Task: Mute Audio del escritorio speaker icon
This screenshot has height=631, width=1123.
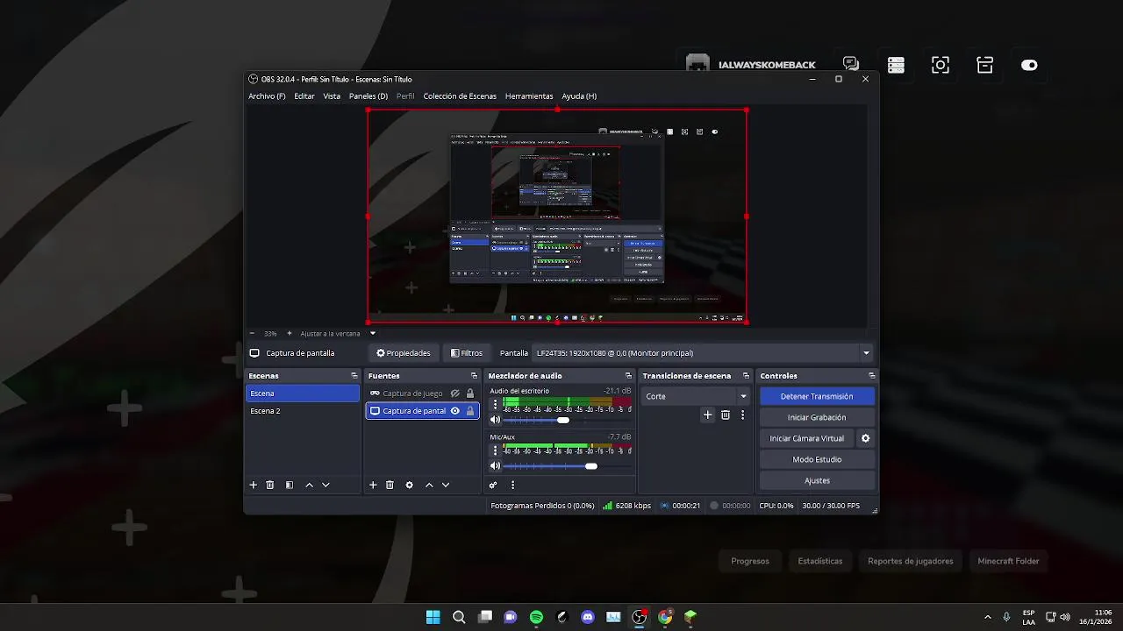Action: [x=495, y=420]
